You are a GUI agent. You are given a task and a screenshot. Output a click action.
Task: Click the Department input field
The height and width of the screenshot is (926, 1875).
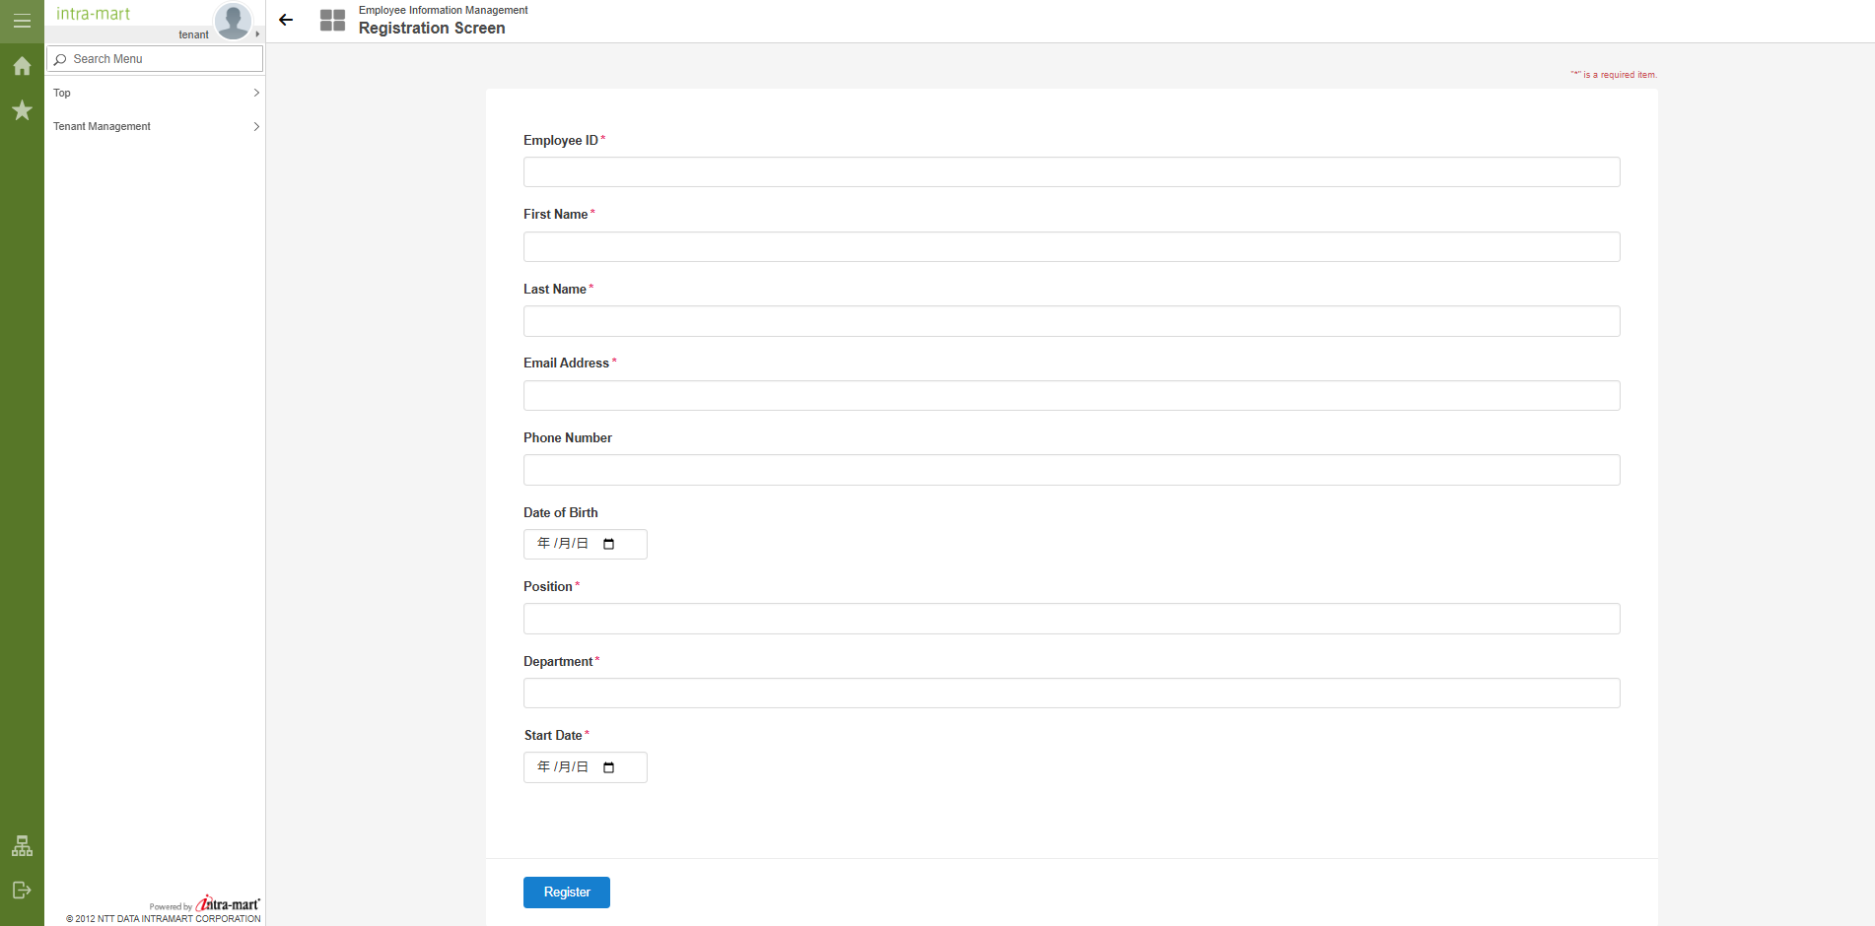coord(1071,694)
